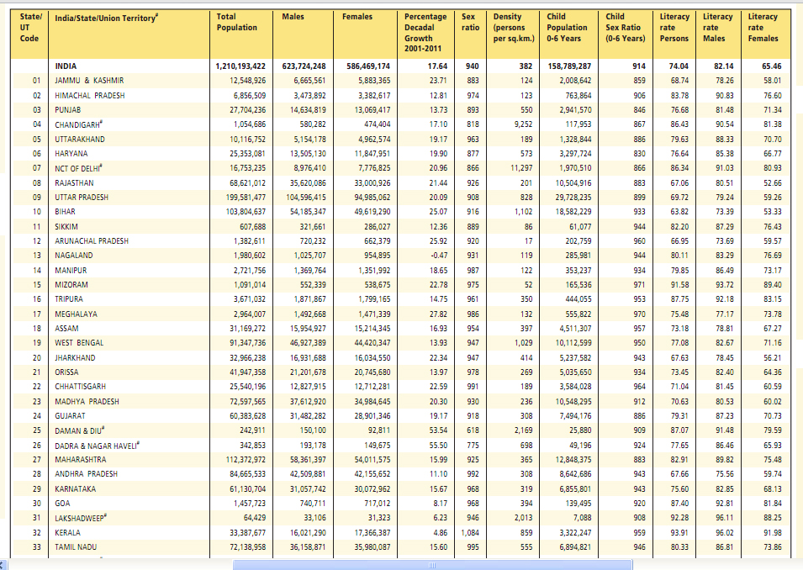The width and height of the screenshot is (803, 570).
Task: Click the left scroll arrow of horizontal scrollbar
Action: pyautogui.click(x=3, y=565)
